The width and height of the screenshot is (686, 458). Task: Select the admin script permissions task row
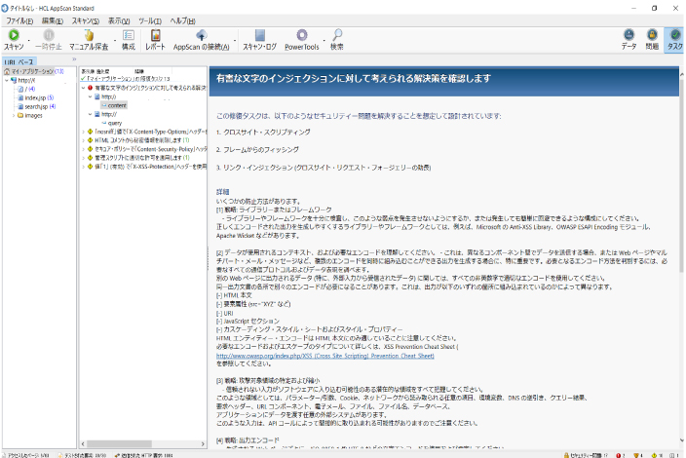(x=141, y=158)
